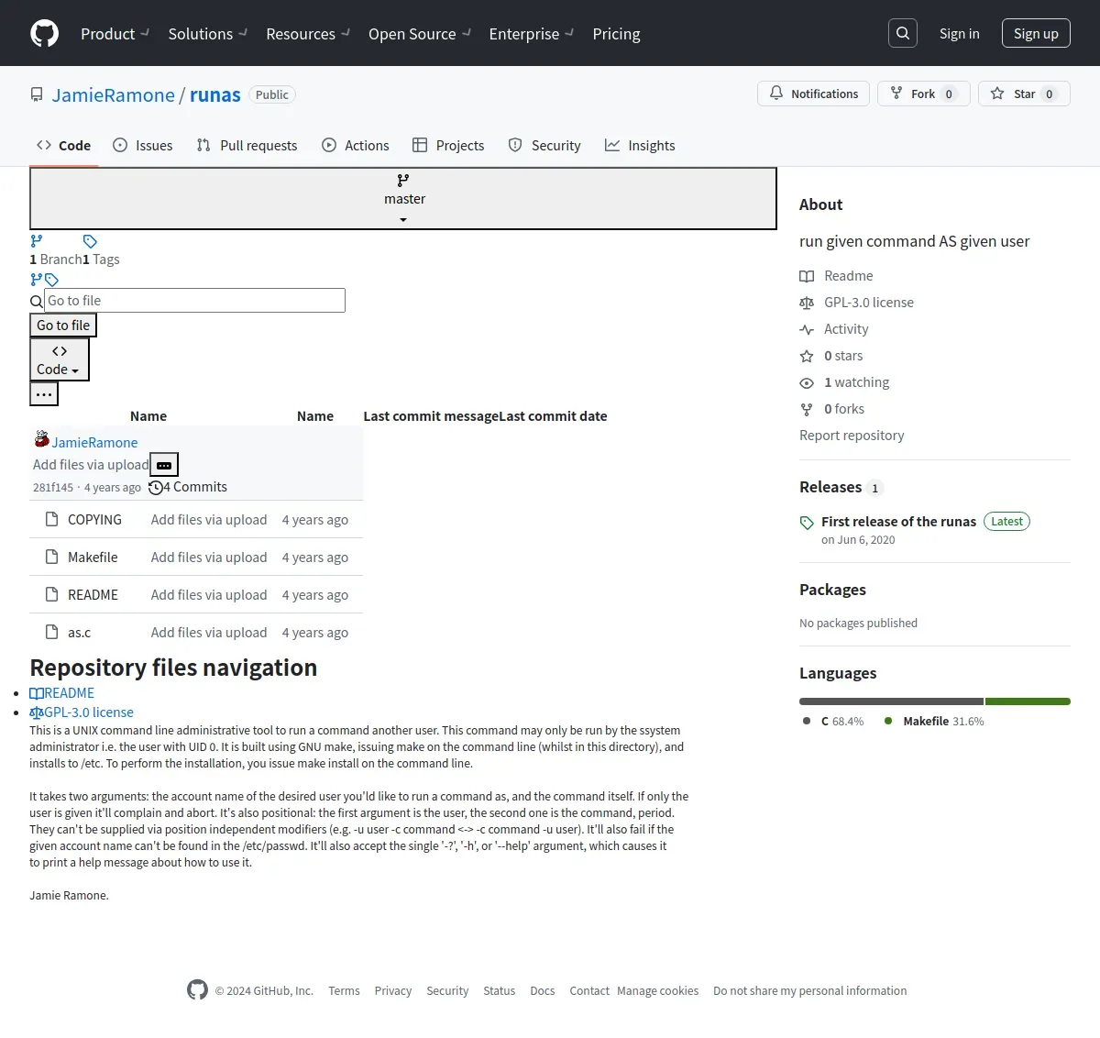Expand the Resources menu
This screenshot has width=1100, height=1038.
[308, 34]
